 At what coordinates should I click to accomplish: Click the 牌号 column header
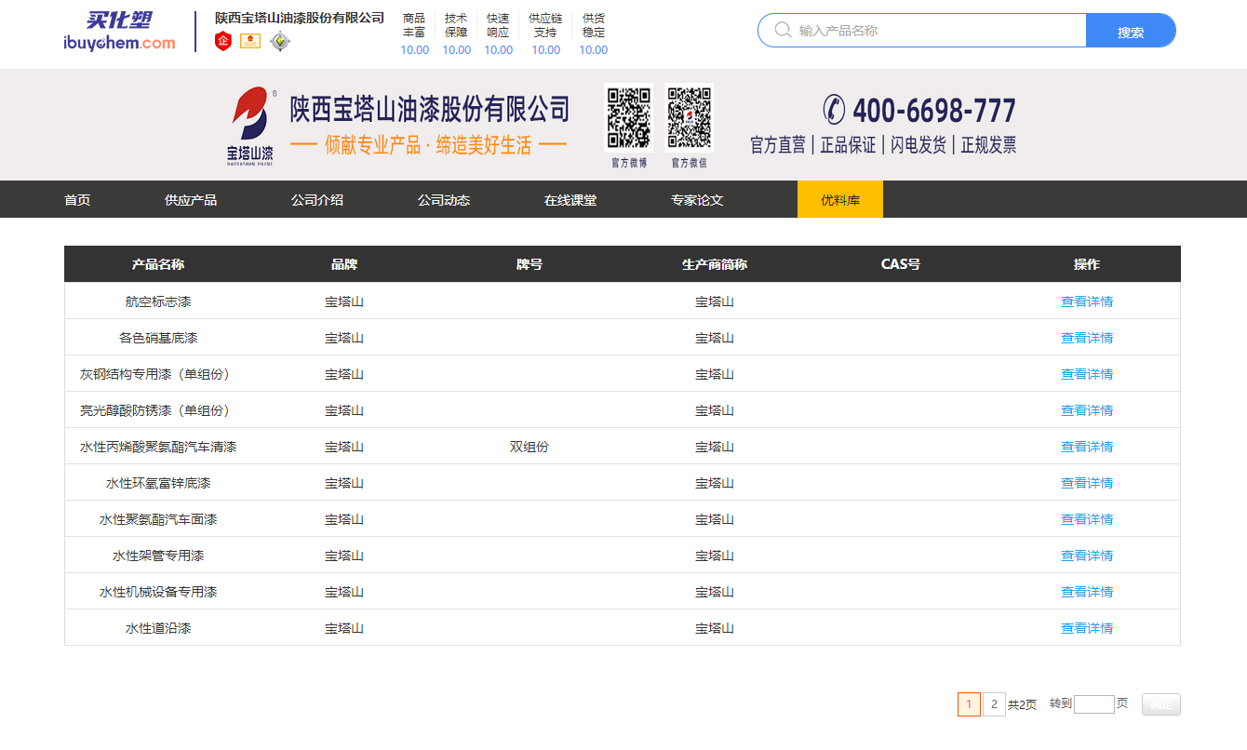point(530,264)
